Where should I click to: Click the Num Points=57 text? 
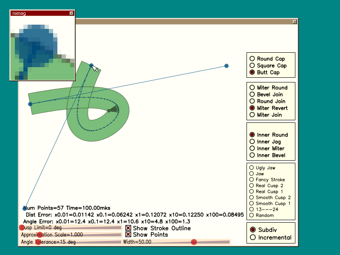43,208
